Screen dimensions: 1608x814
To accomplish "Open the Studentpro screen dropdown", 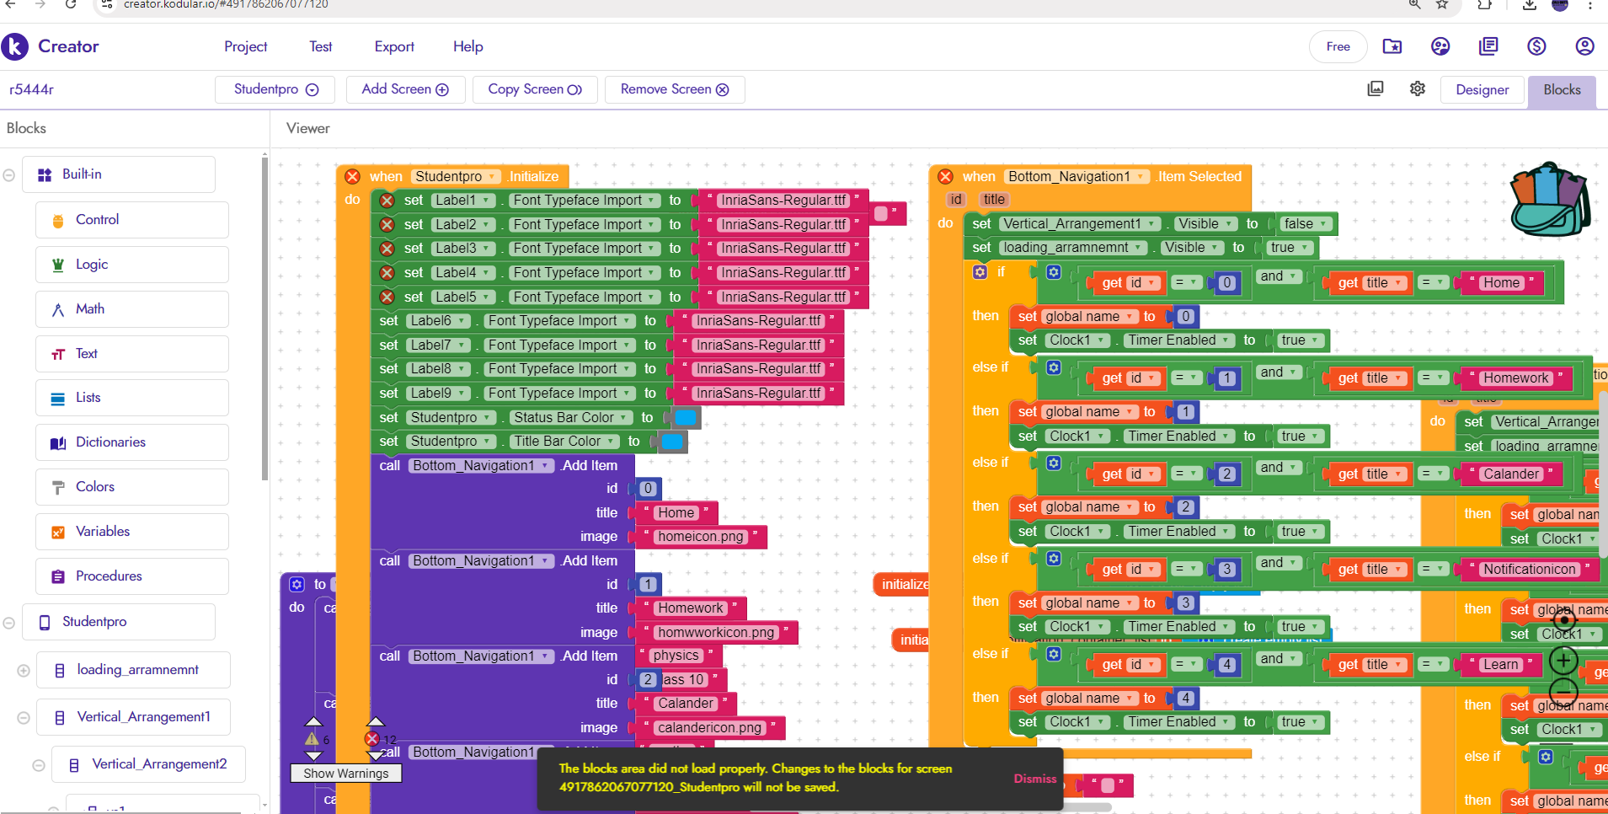I will tap(275, 89).
